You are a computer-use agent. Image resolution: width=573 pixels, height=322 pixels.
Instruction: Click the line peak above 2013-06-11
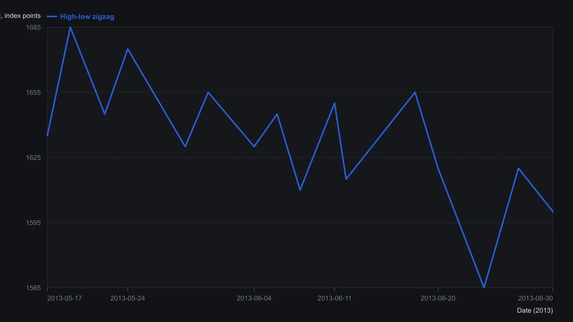pyautogui.click(x=334, y=103)
